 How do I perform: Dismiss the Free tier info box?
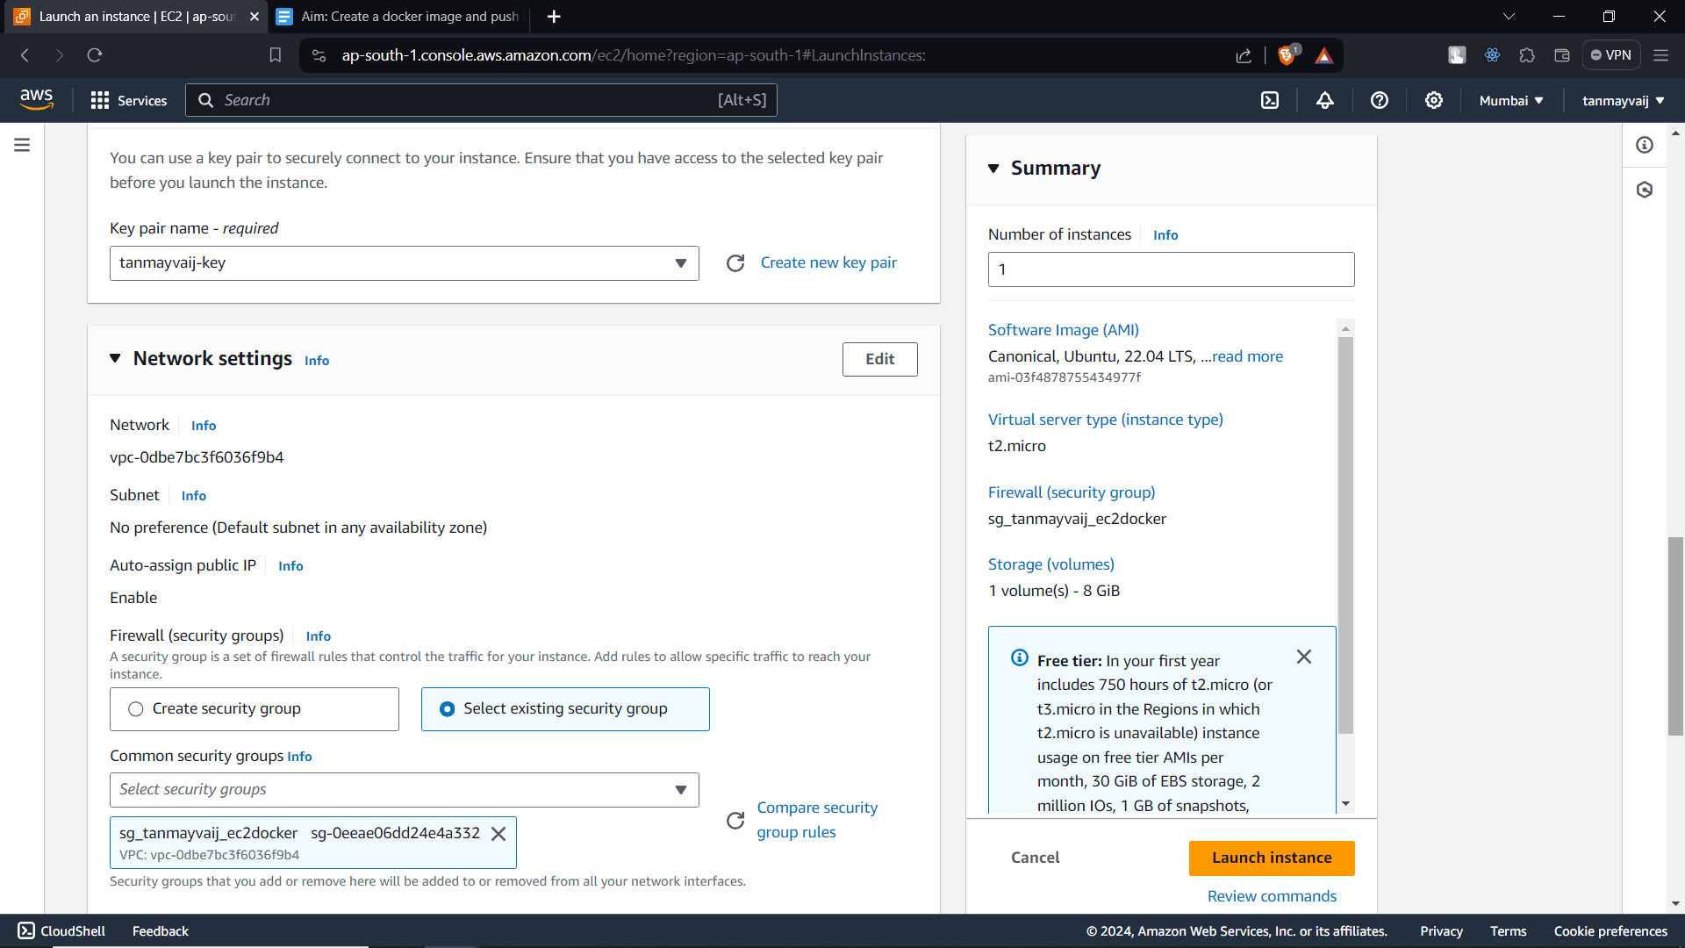1304,657
